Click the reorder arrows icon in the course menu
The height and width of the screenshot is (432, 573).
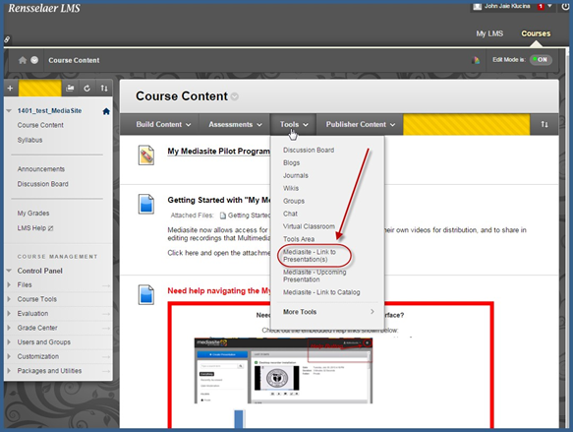point(104,89)
